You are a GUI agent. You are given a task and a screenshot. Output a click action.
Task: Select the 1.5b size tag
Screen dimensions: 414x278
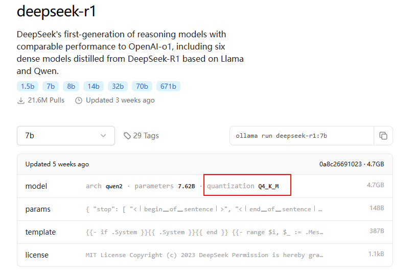[27, 86]
